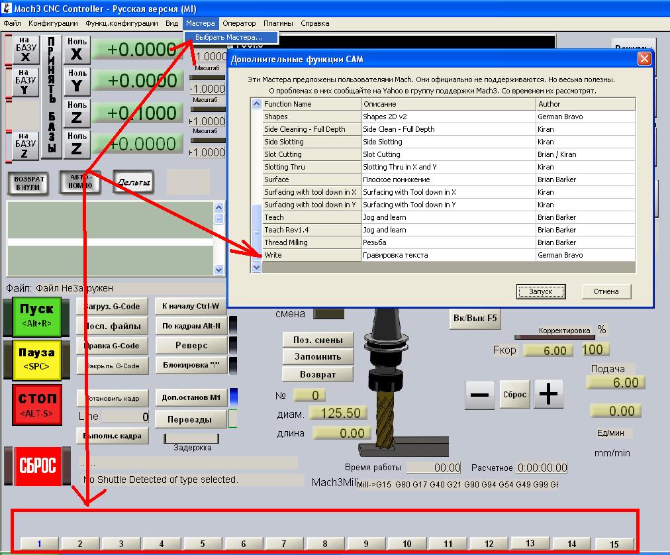Click the К началу Ctrl-W button
Viewport: 670px width, 555px height.
coord(191,306)
